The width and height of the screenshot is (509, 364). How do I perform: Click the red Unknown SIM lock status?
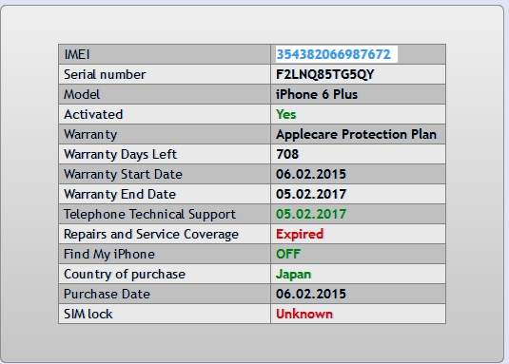click(304, 314)
